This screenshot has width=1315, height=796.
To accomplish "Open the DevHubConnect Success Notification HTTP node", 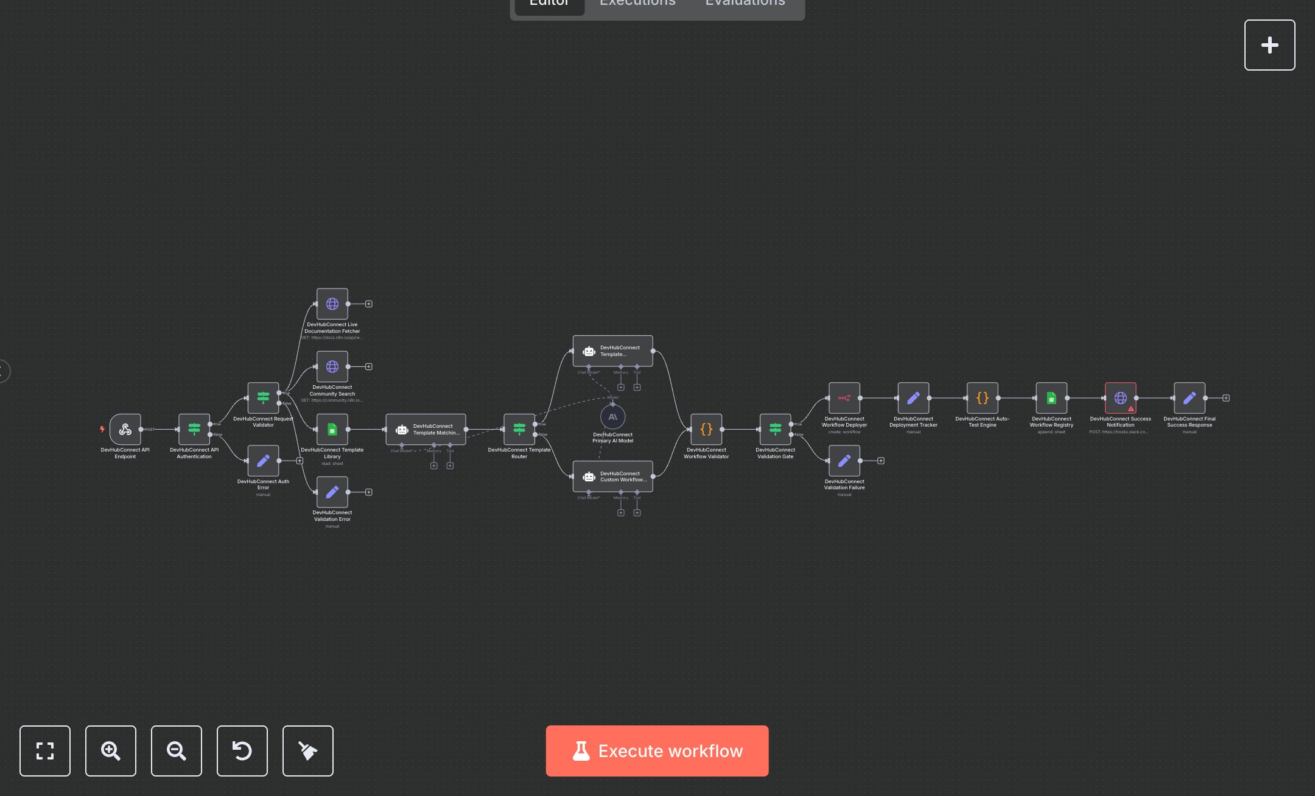I will point(1120,400).
